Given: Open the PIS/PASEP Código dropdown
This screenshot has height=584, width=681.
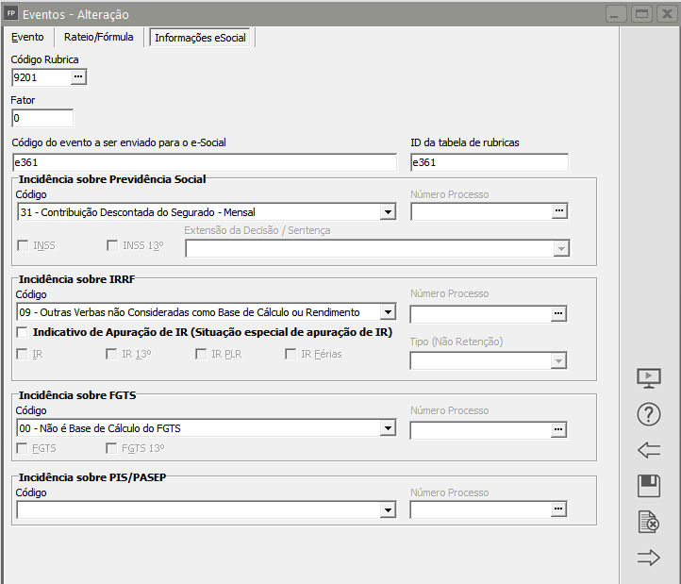Looking at the screenshot, I should point(387,509).
